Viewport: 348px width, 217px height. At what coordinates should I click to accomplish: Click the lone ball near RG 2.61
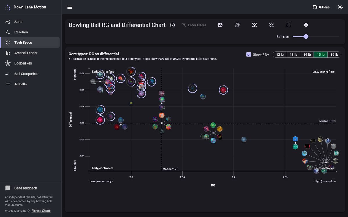coord(244,139)
